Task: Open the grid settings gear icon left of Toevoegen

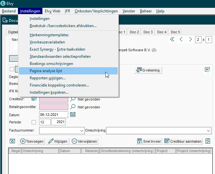Action: point(12,141)
